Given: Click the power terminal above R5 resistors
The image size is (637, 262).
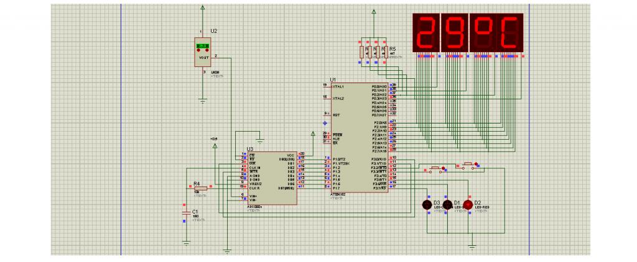Looking at the screenshot, I should pos(374,12).
